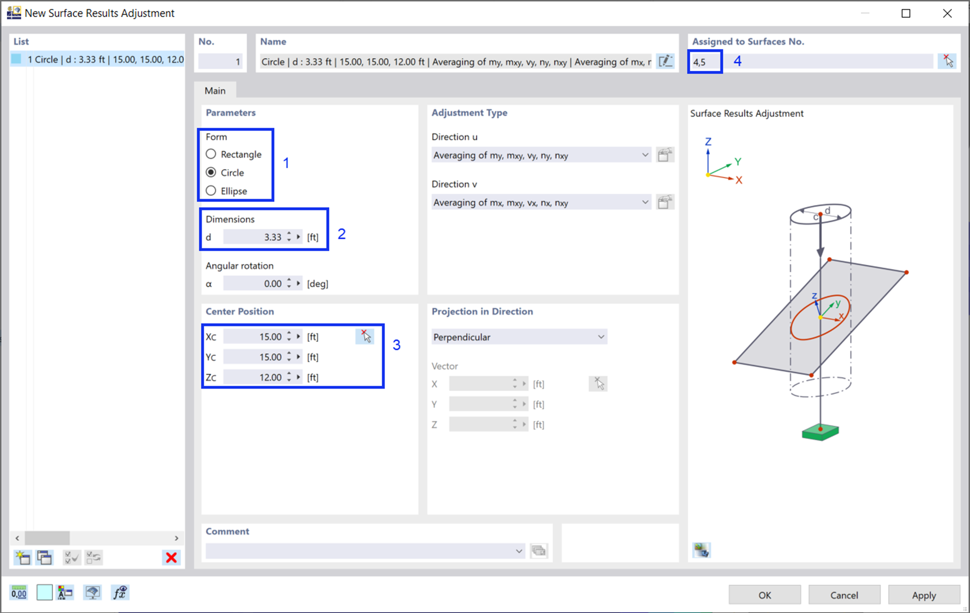970x613 pixels.
Task: Select the Ellipse form radio button
Action: coord(214,191)
